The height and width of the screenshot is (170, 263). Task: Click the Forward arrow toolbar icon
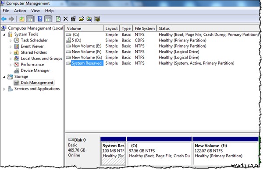point(11,19)
